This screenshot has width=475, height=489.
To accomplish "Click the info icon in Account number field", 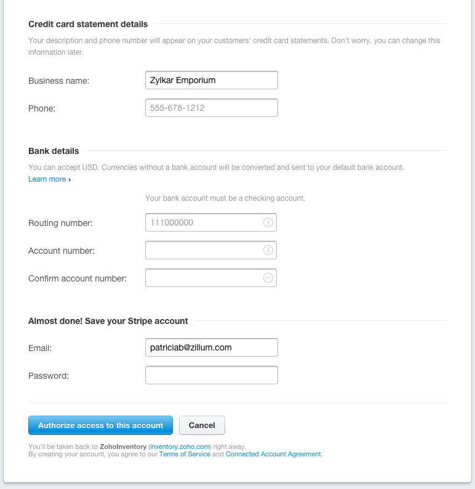I will (268, 251).
